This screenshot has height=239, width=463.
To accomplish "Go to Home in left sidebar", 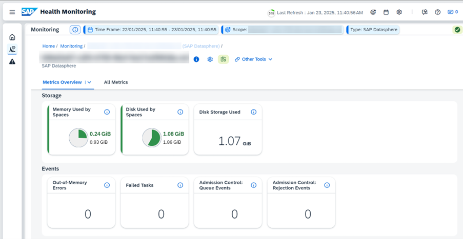I will (x=12, y=37).
